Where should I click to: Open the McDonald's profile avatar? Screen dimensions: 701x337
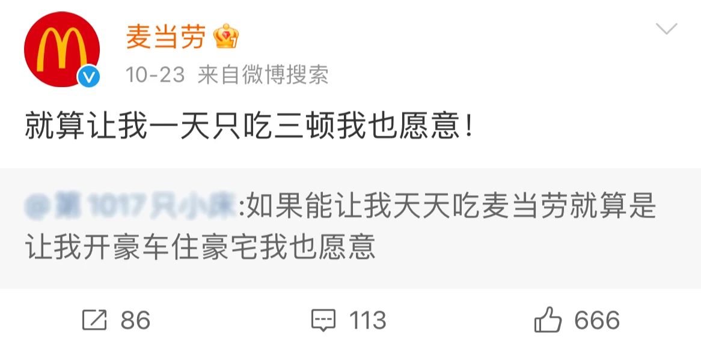tap(62, 50)
